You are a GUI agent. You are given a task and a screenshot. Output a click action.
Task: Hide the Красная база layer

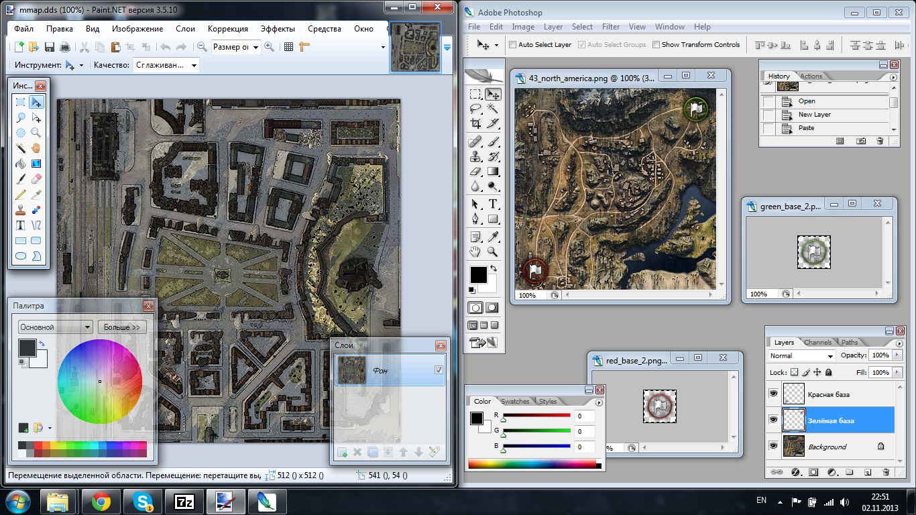[774, 394]
